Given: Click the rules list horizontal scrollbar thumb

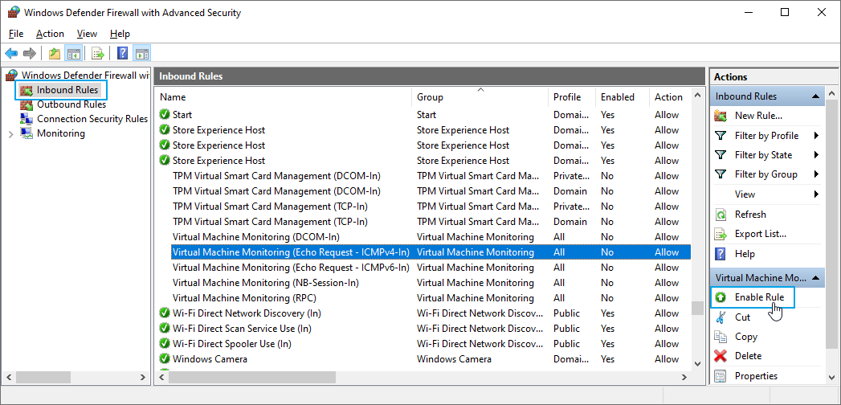Looking at the screenshot, I should [252, 378].
